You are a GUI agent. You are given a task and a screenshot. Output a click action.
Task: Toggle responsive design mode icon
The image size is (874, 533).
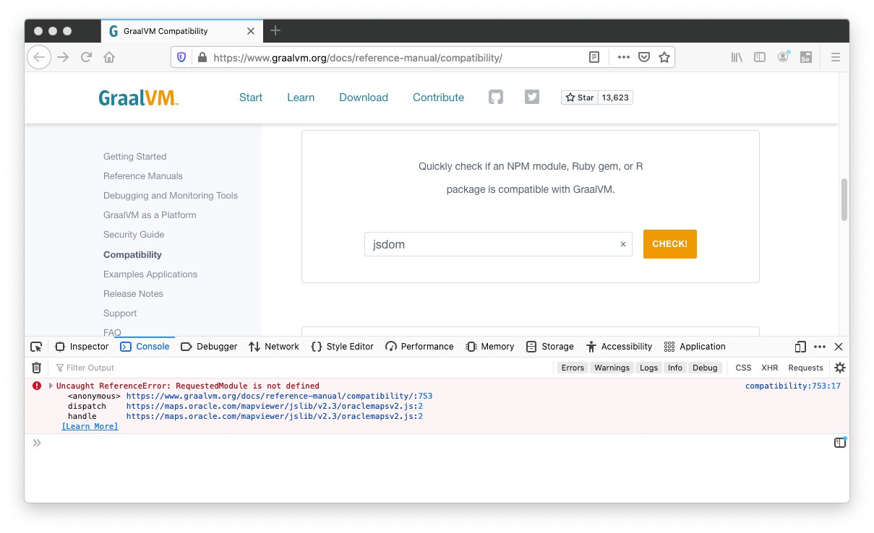(x=800, y=347)
